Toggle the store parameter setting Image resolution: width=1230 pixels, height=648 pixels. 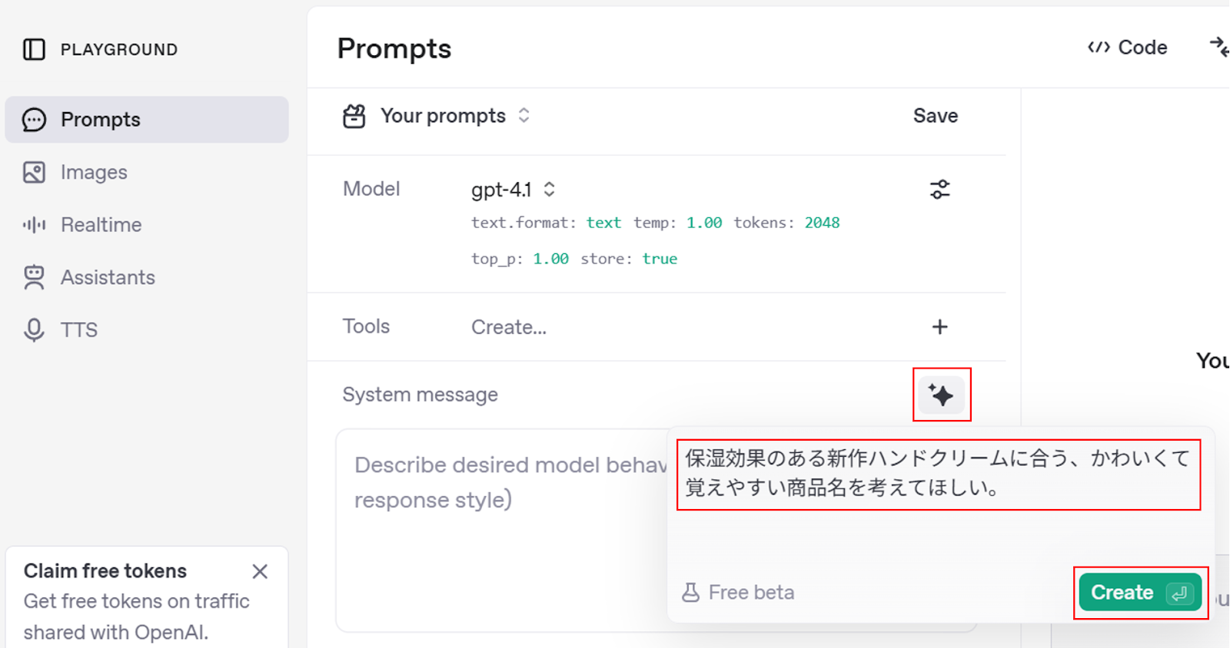pyautogui.click(x=660, y=259)
